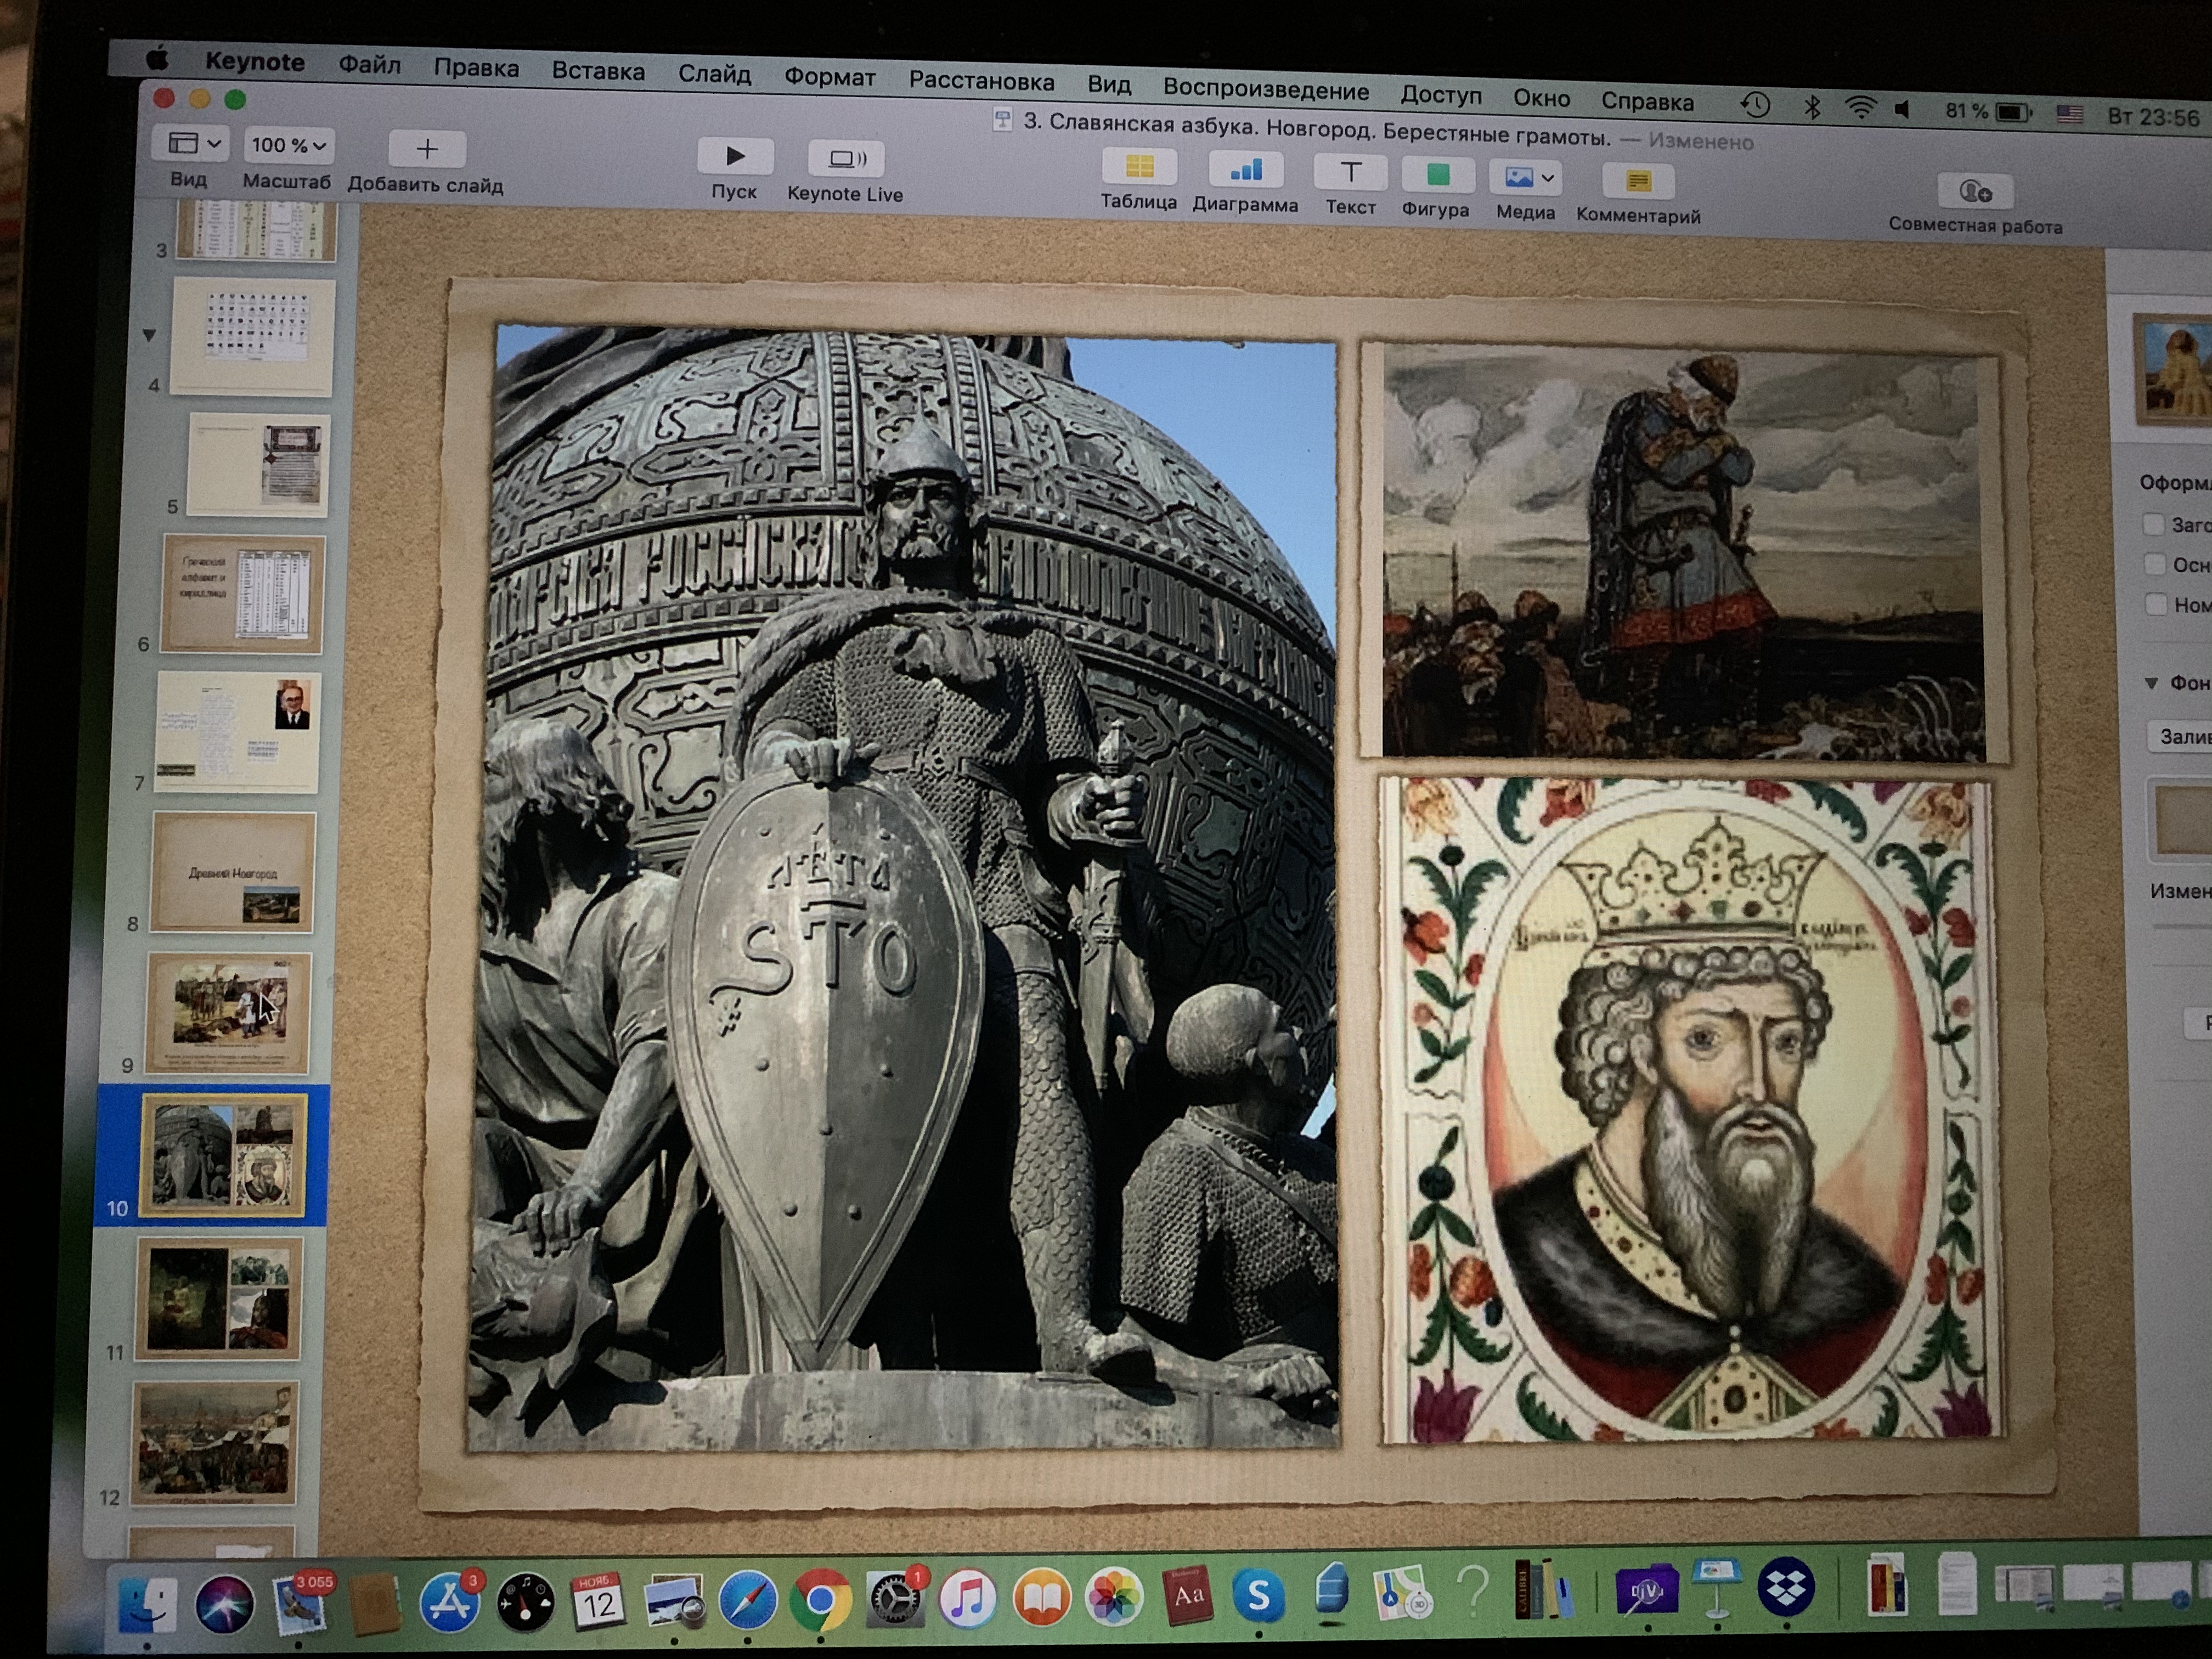Open the Слайд menu

coord(714,74)
